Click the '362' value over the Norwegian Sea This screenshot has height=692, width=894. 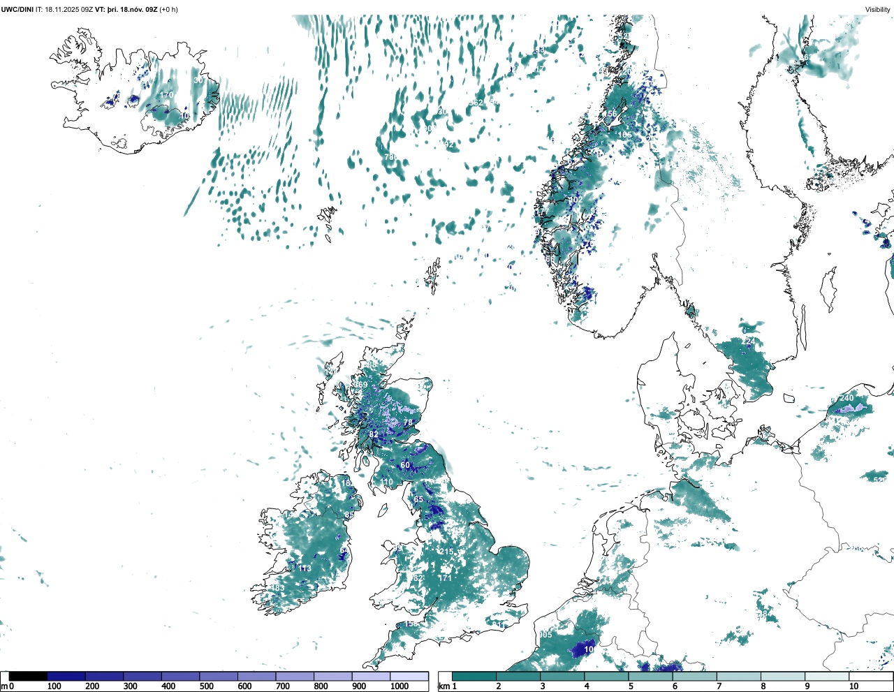(476, 103)
